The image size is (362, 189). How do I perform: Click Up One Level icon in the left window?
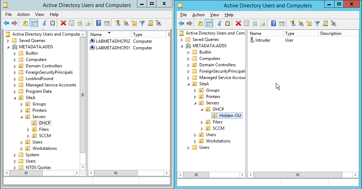(x=25, y=23)
